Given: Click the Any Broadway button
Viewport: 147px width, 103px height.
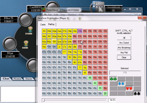Looking at the screenshot, I should 124,48.
